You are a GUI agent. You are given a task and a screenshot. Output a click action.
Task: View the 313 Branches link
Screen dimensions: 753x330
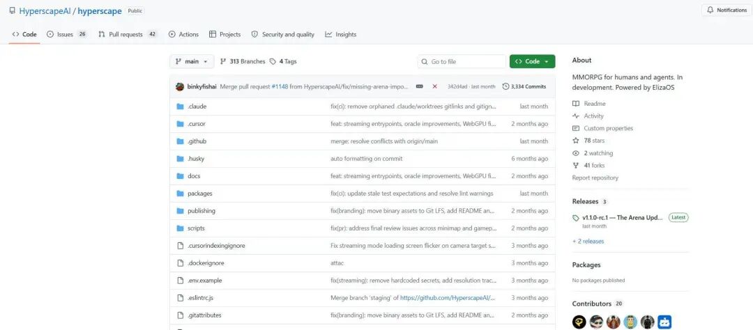[243, 61]
